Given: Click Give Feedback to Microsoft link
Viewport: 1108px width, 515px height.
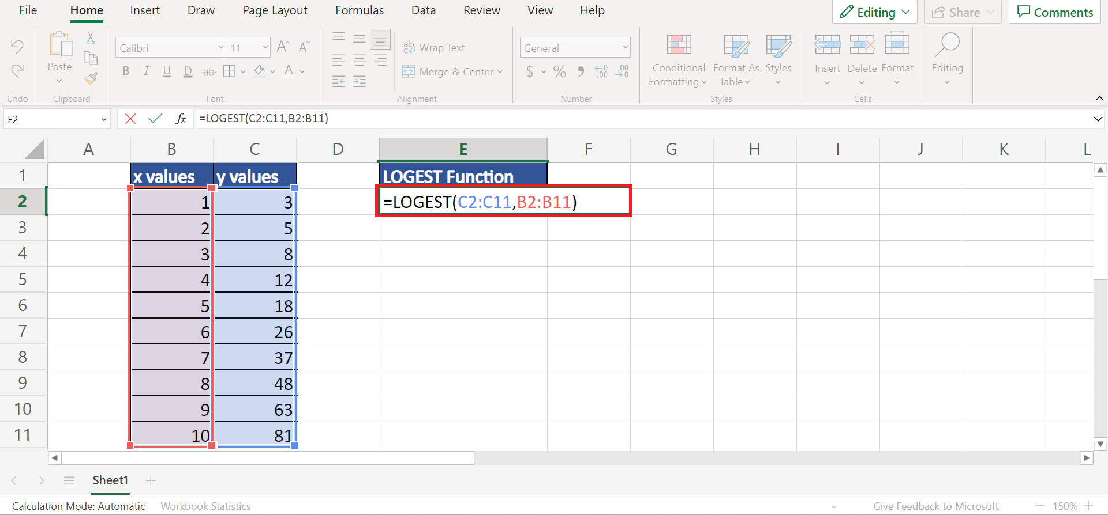Looking at the screenshot, I should point(935,506).
